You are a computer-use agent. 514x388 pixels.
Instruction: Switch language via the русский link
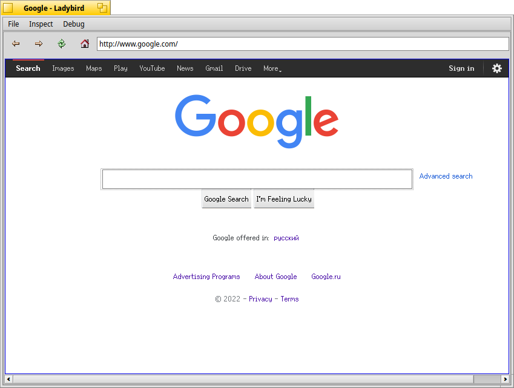click(286, 238)
